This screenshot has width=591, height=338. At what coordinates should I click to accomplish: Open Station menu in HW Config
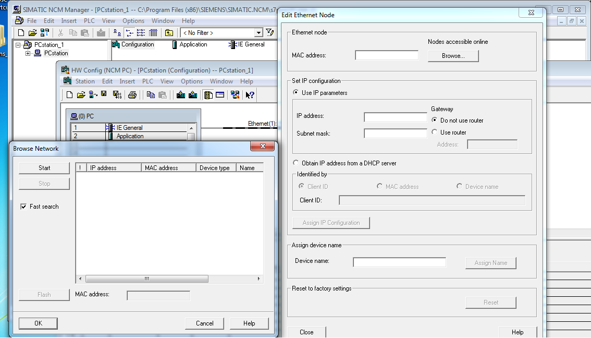click(85, 81)
